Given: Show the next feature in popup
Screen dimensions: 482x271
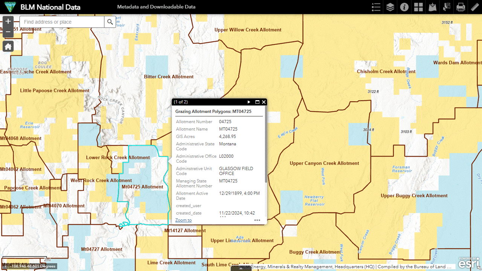Looking at the screenshot, I should pyautogui.click(x=249, y=102).
